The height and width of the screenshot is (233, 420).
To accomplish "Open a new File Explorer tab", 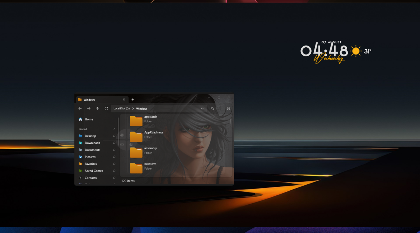I will click(x=132, y=99).
